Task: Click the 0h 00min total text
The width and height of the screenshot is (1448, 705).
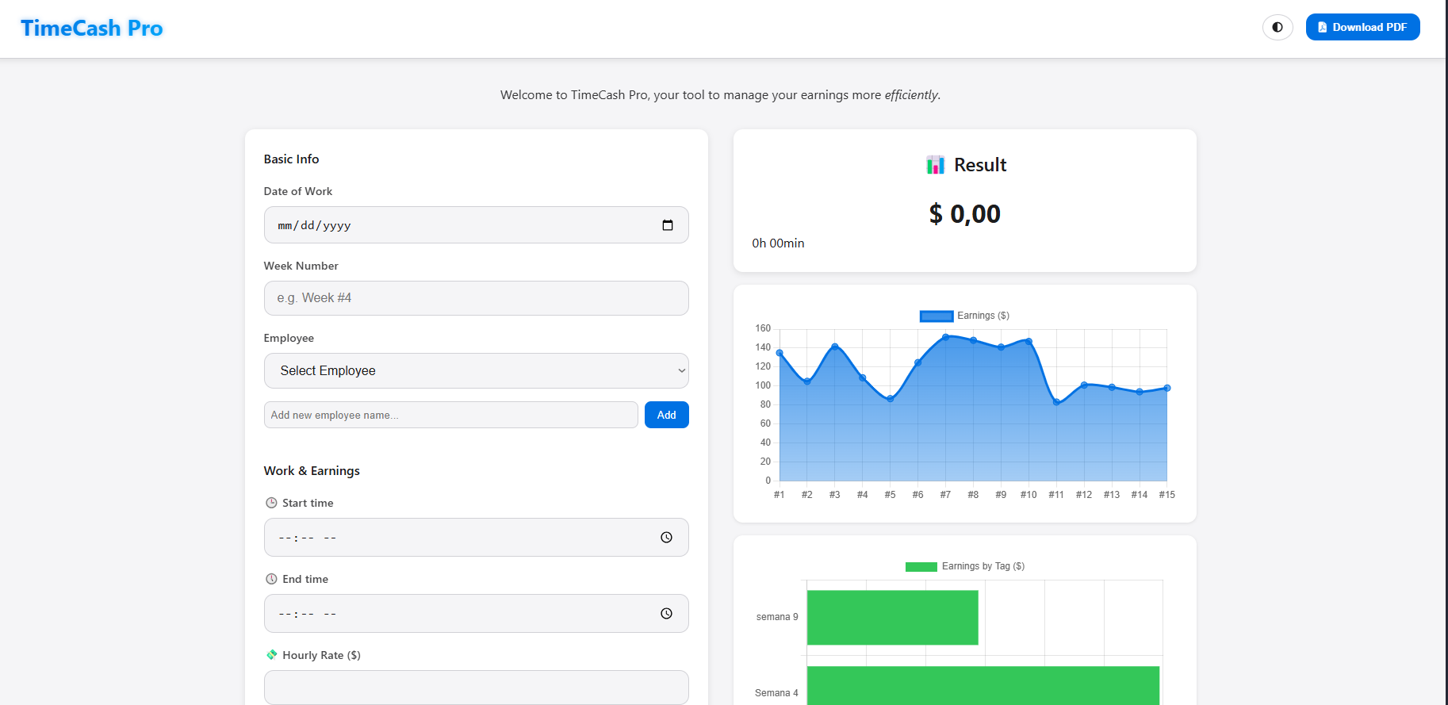Action: click(x=778, y=243)
